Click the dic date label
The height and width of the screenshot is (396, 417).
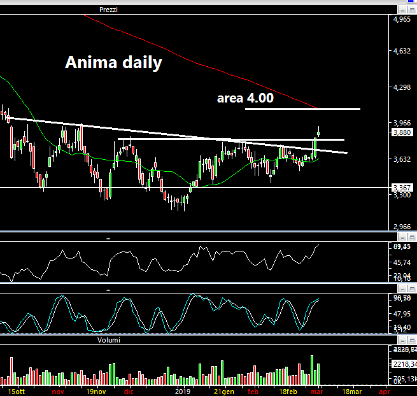pos(129,392)
